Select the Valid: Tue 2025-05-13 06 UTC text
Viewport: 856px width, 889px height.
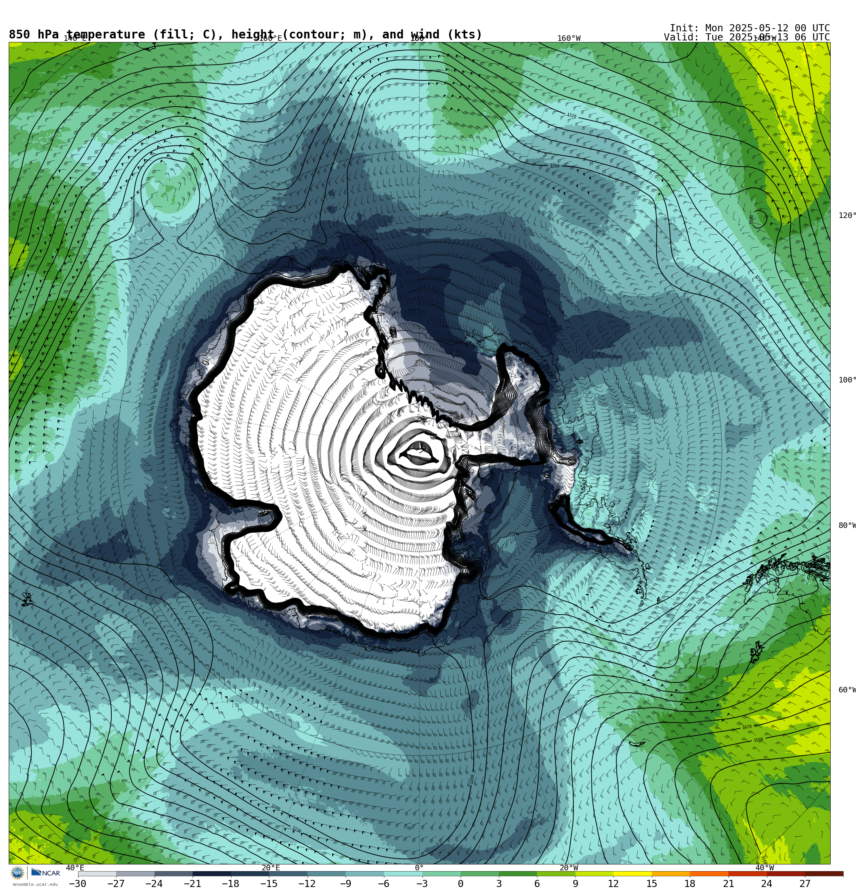[x=747, y=37]
